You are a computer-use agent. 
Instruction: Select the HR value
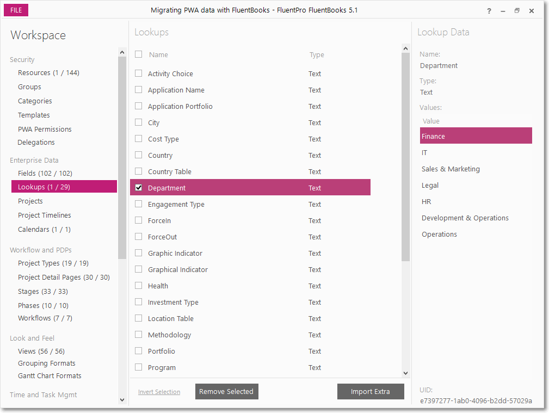[426, 202]
